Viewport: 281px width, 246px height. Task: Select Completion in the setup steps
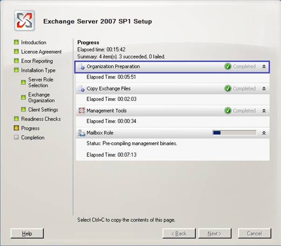coord(33,137)
